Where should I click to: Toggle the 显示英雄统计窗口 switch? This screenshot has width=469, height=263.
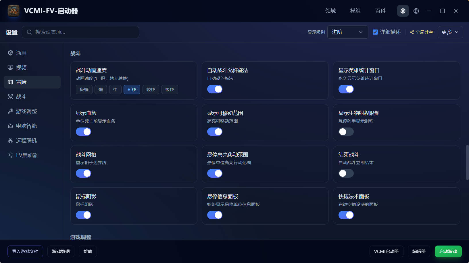coord(346,89)
